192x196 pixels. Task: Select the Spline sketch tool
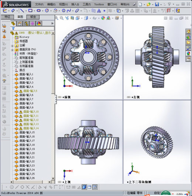pyautogui.click(x=69, y=11)
